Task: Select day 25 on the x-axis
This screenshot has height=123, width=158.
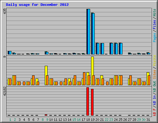Action: tap(120, 120)
